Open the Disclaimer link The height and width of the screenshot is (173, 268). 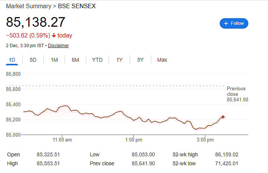(x=58, y=46)
